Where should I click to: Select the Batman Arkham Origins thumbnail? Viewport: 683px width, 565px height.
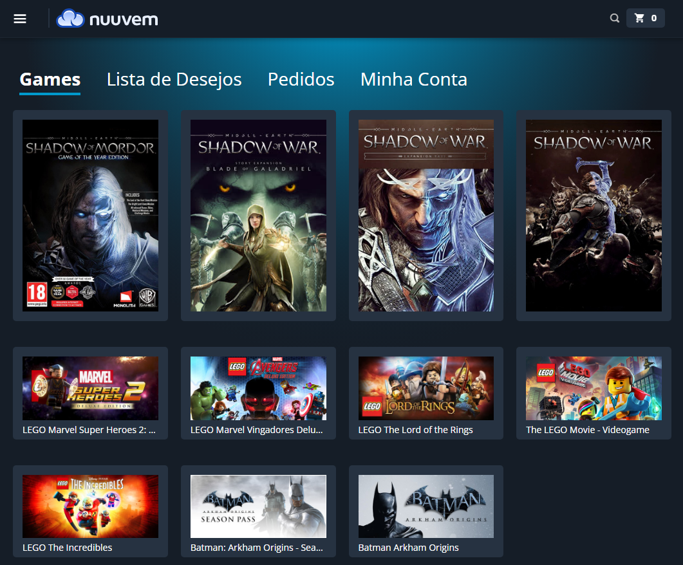(x=426, y=506)
